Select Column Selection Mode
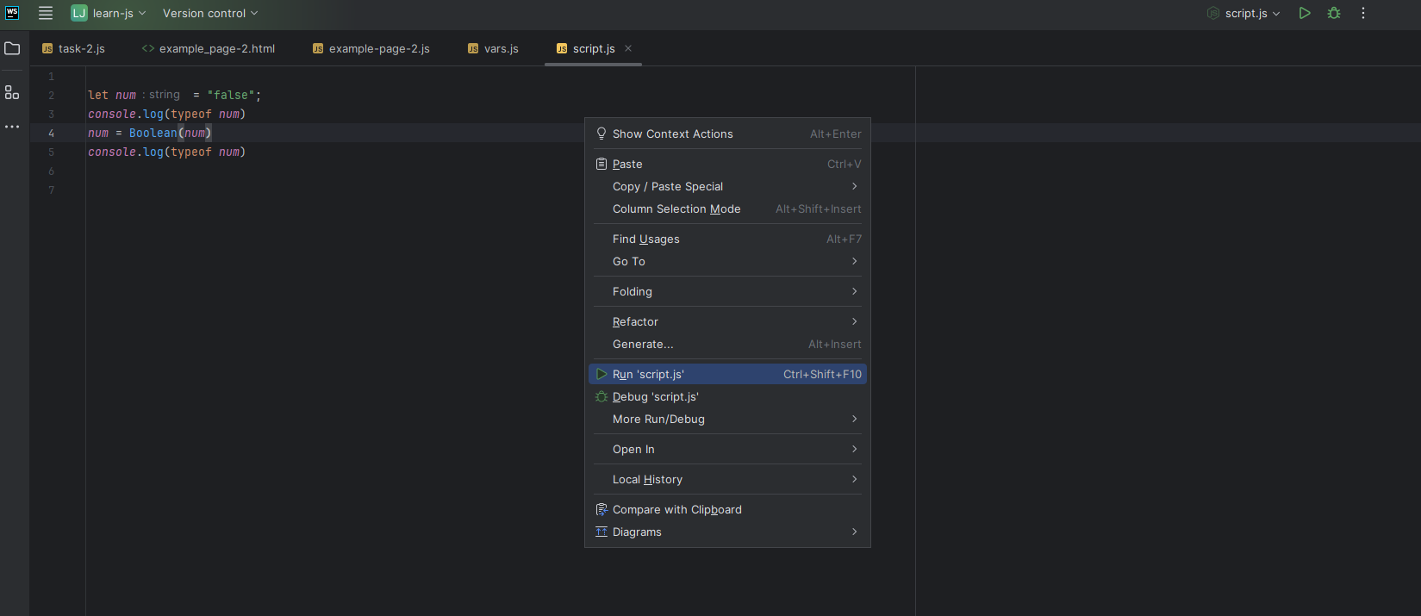Viewport: 1421px width, 616px height. 728,208
